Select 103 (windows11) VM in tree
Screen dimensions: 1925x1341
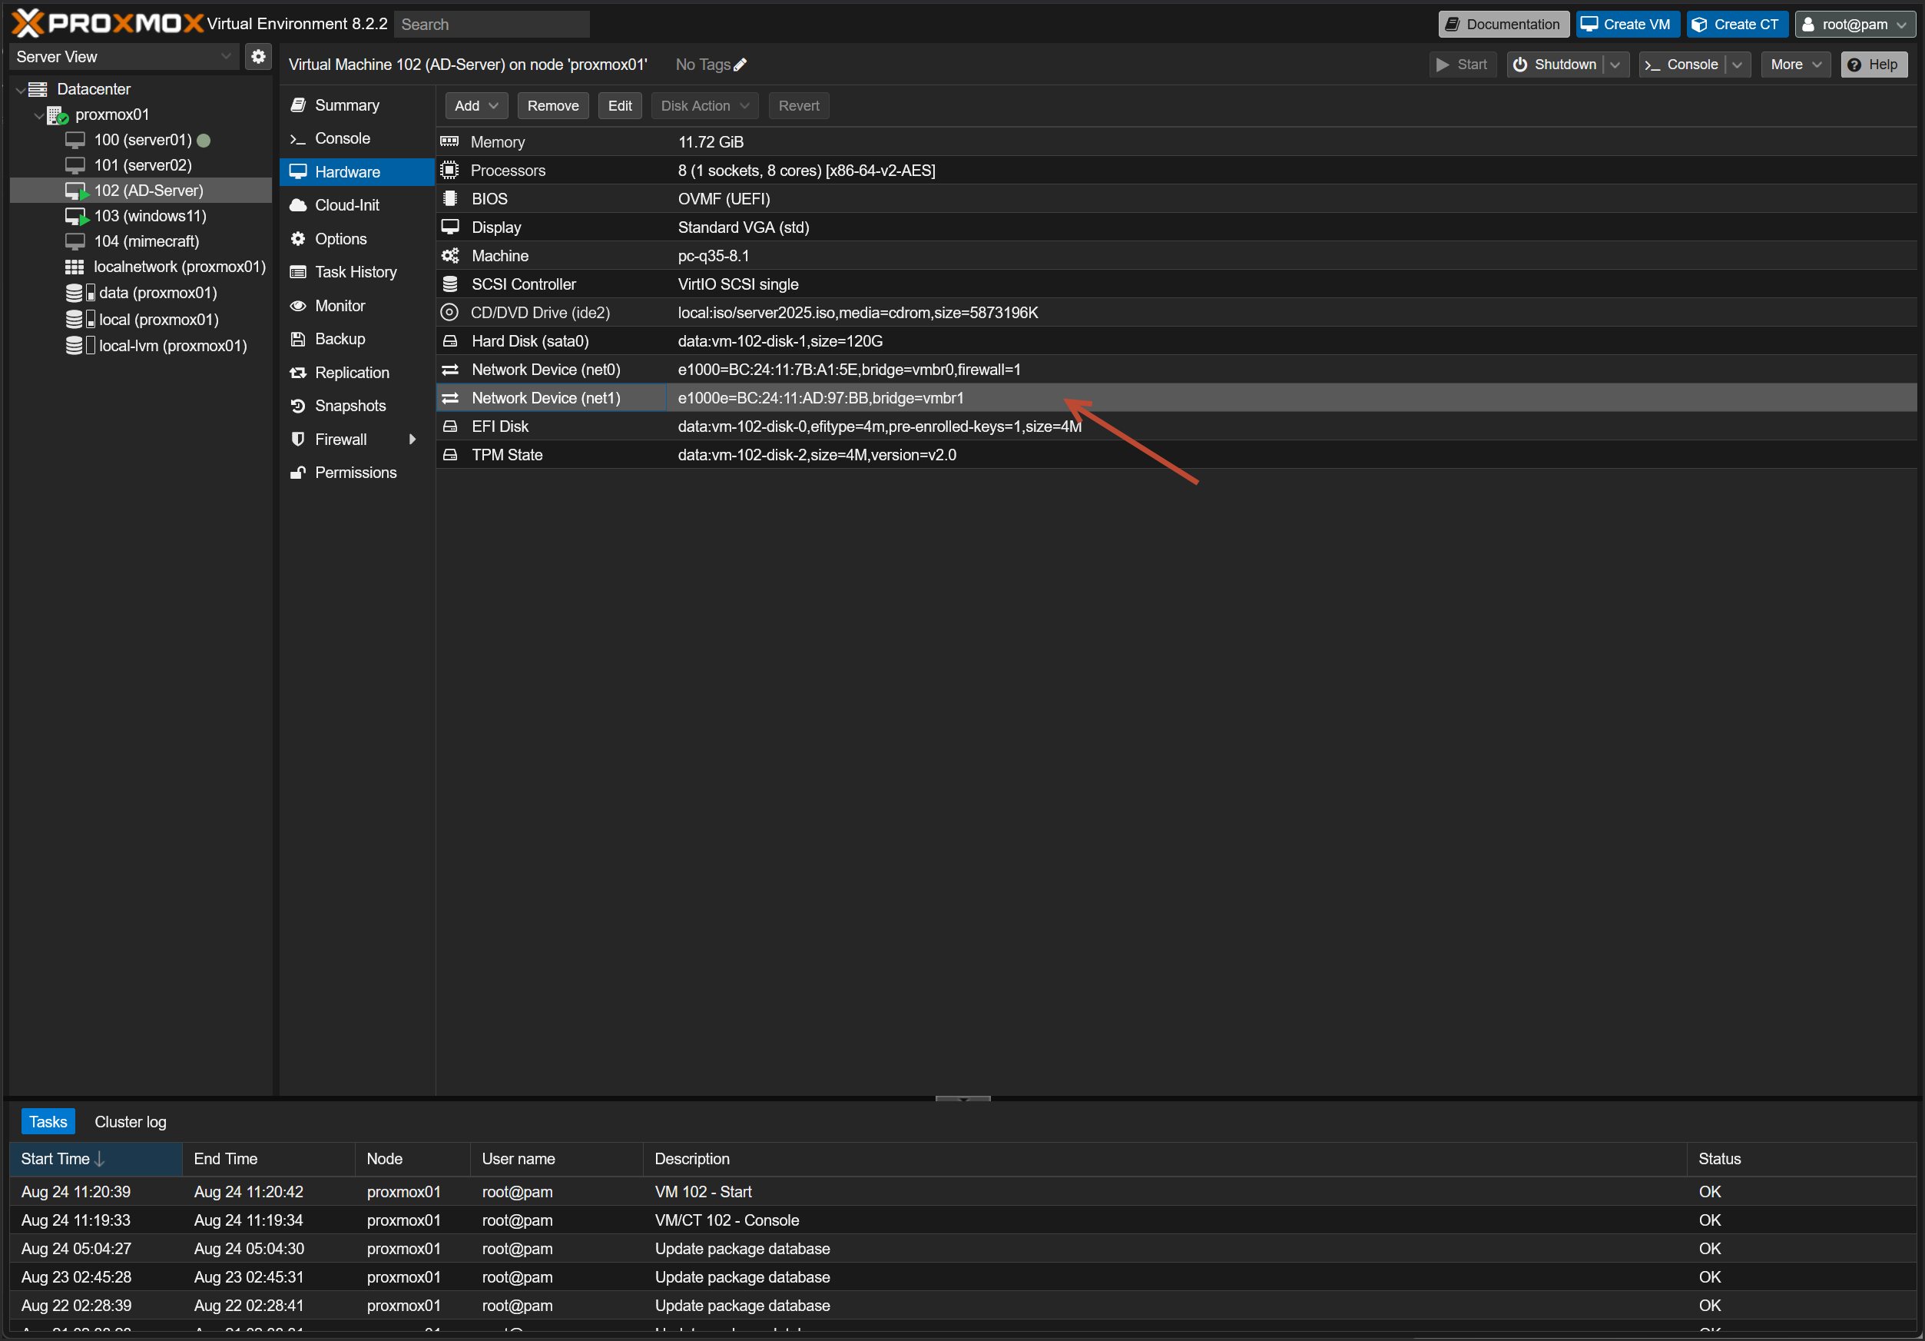pos(149,215)
